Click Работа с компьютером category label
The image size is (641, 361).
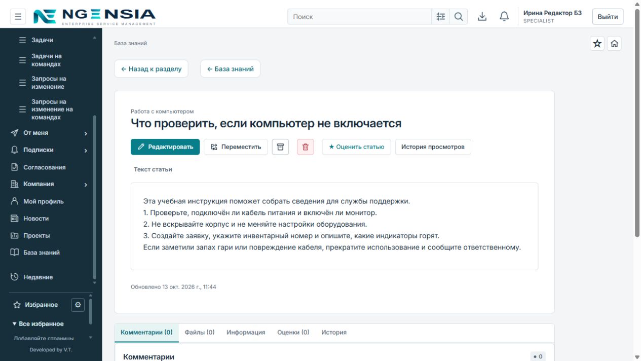[162, 112]
